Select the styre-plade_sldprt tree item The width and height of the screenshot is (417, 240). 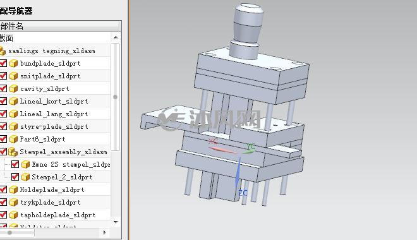[x=54, y=126]
